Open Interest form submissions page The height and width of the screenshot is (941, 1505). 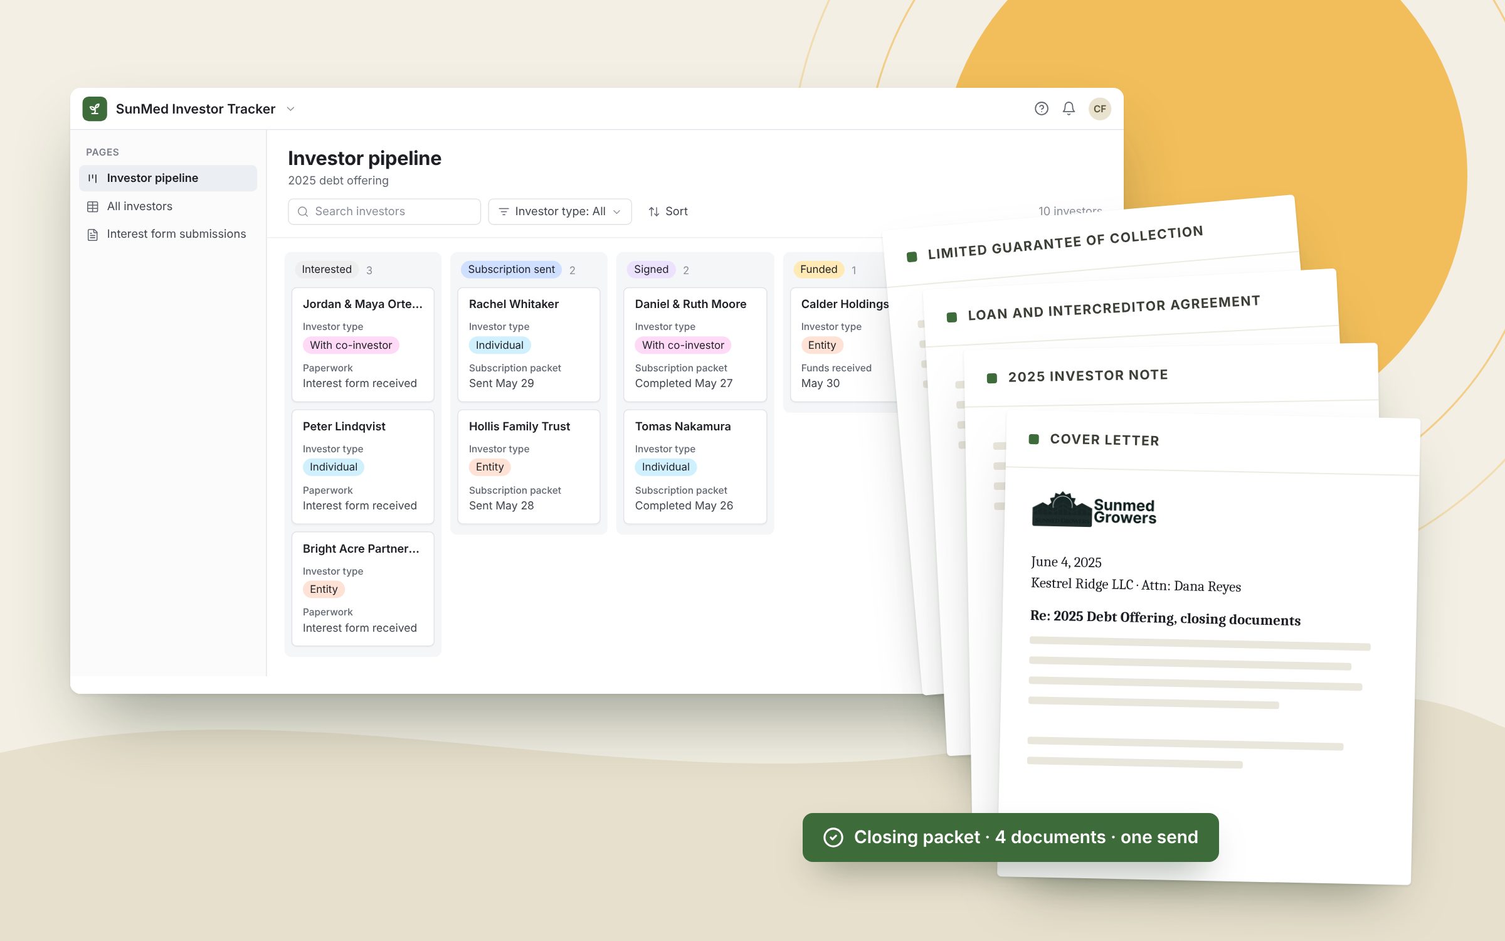click(168, 234)
